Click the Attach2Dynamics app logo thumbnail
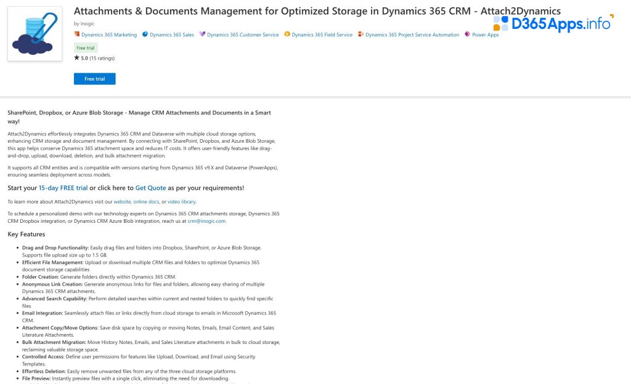 coord(35,34)
